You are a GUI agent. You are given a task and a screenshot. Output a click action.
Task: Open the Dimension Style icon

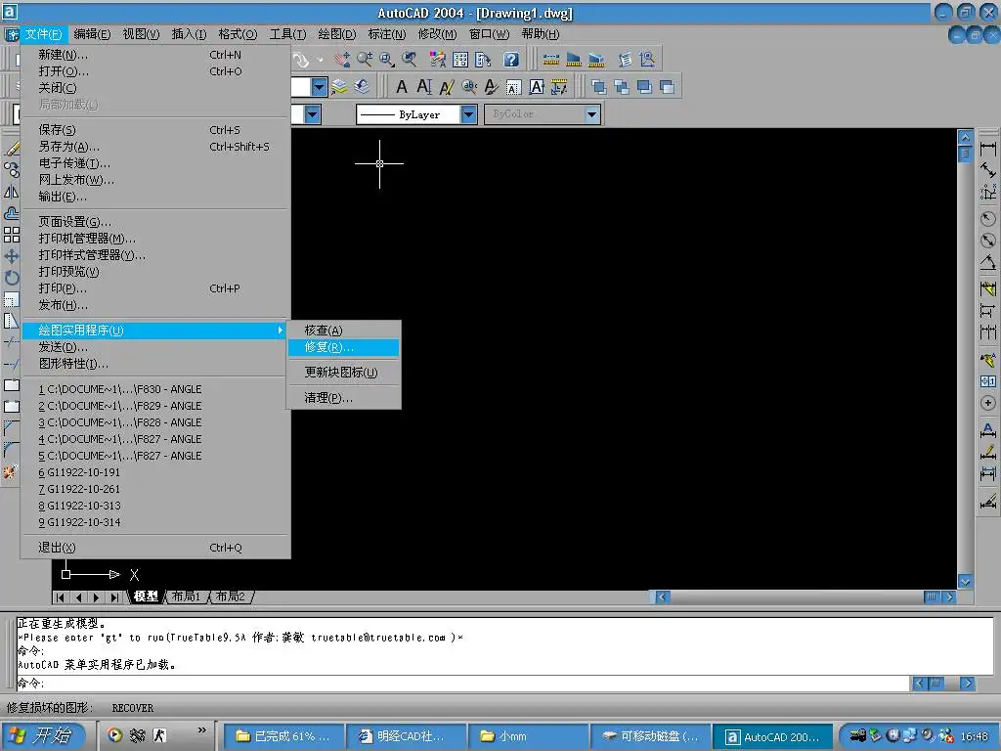coord(987,502)
